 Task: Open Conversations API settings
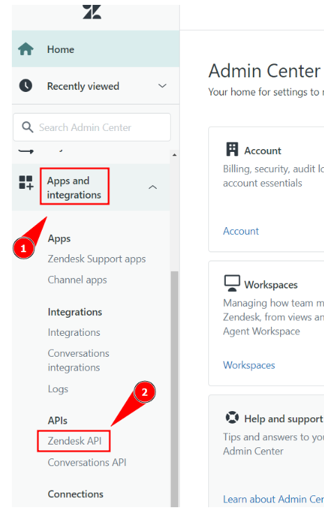(87, 462)
